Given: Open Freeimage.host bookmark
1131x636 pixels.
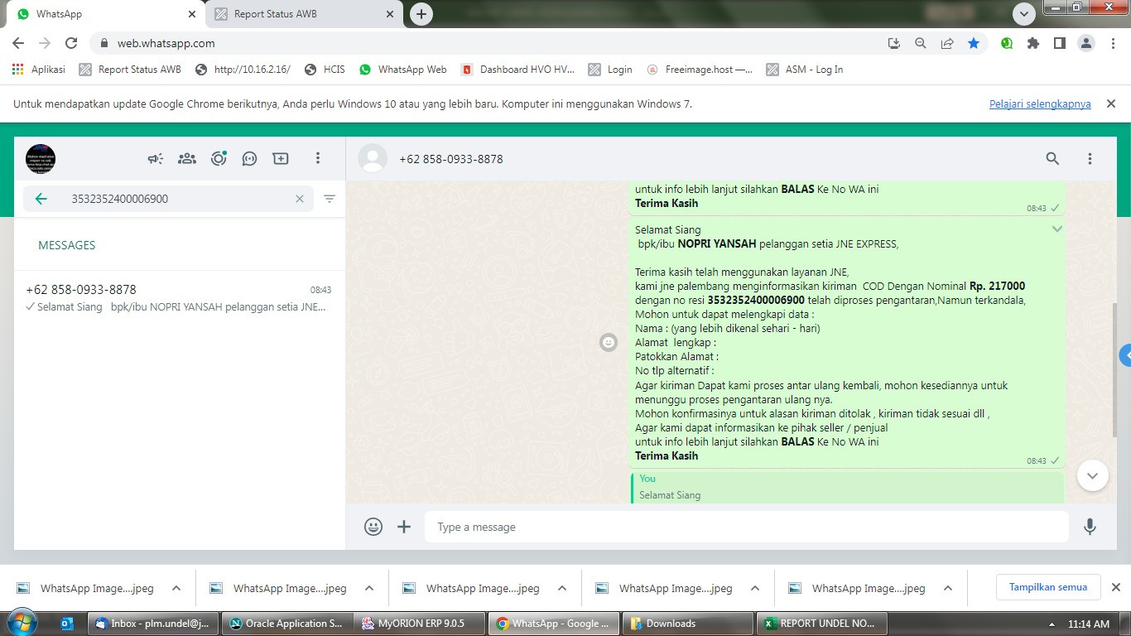Looking at the screenshot, I should pos(700,70).
